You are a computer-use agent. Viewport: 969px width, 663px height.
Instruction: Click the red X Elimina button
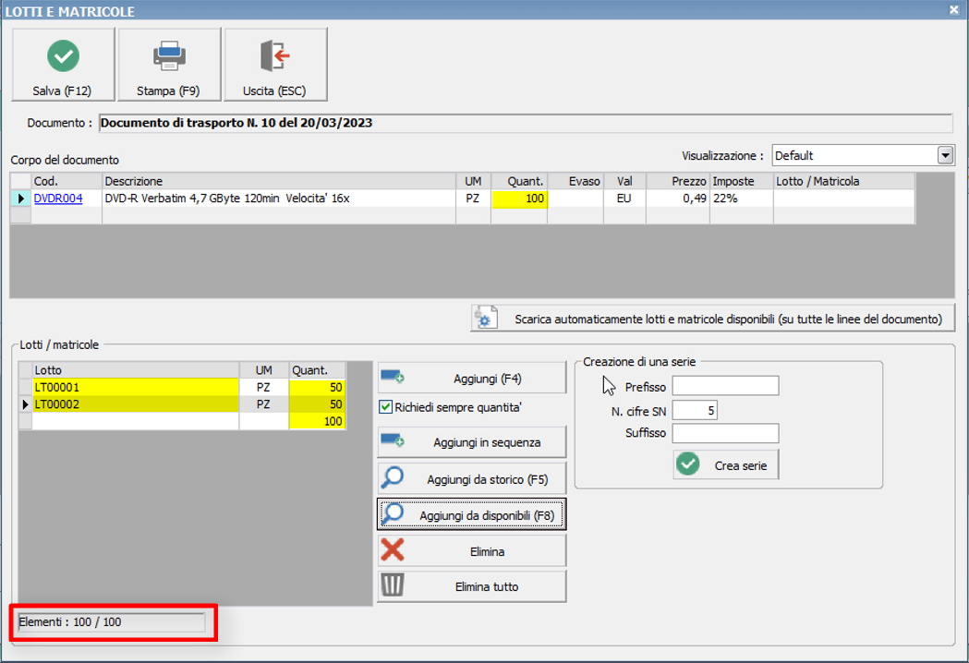pos(471,551)
